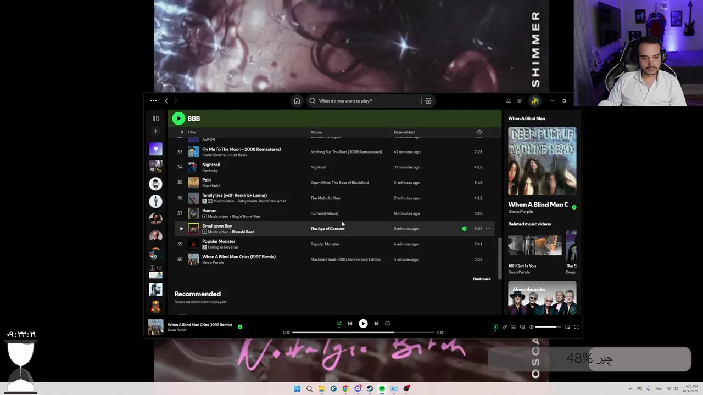The height and width of the screenshot is (395, 703).
Task: Sort playlist by Album column header
Action: (316, 132)
